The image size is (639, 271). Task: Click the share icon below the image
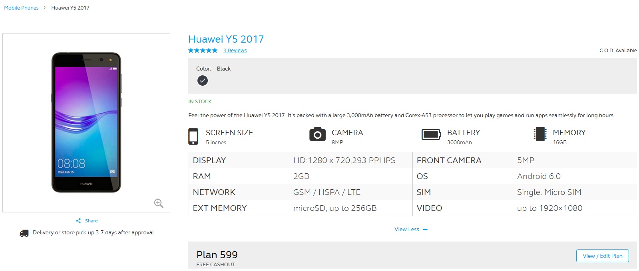78,221
